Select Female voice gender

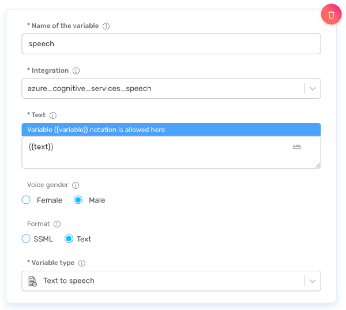click(x=26, y=200)
